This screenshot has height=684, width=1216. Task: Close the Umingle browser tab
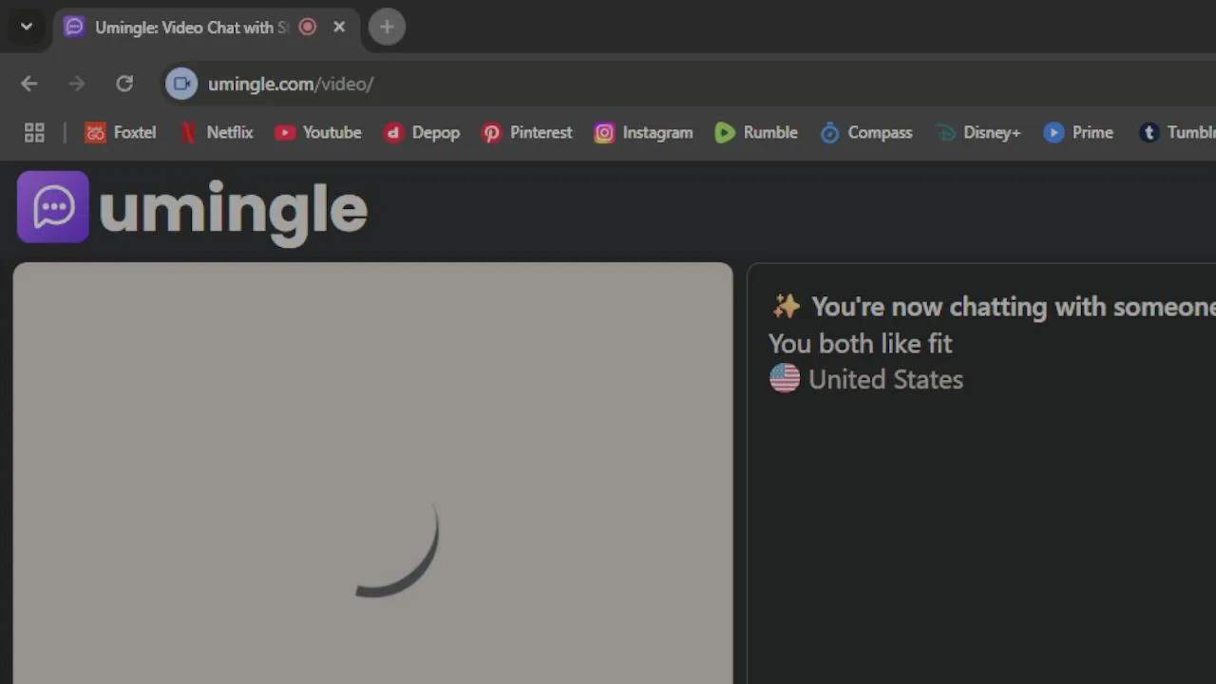(339, 27)
